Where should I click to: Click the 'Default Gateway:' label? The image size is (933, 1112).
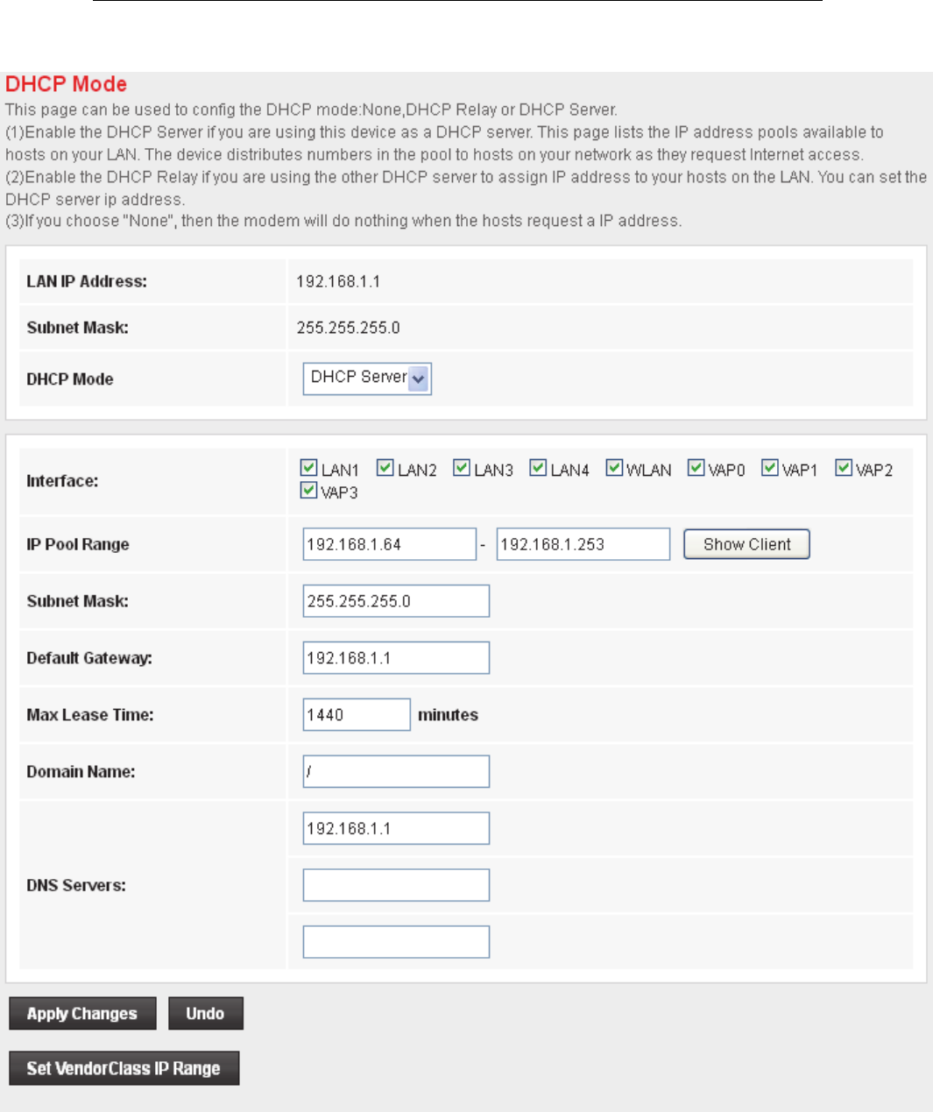coord(89,658)
